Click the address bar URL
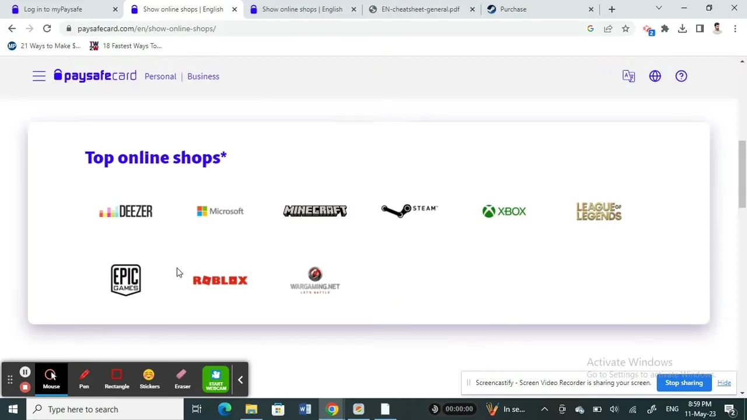This screenshot has width=747, height=420. [146, 29]
